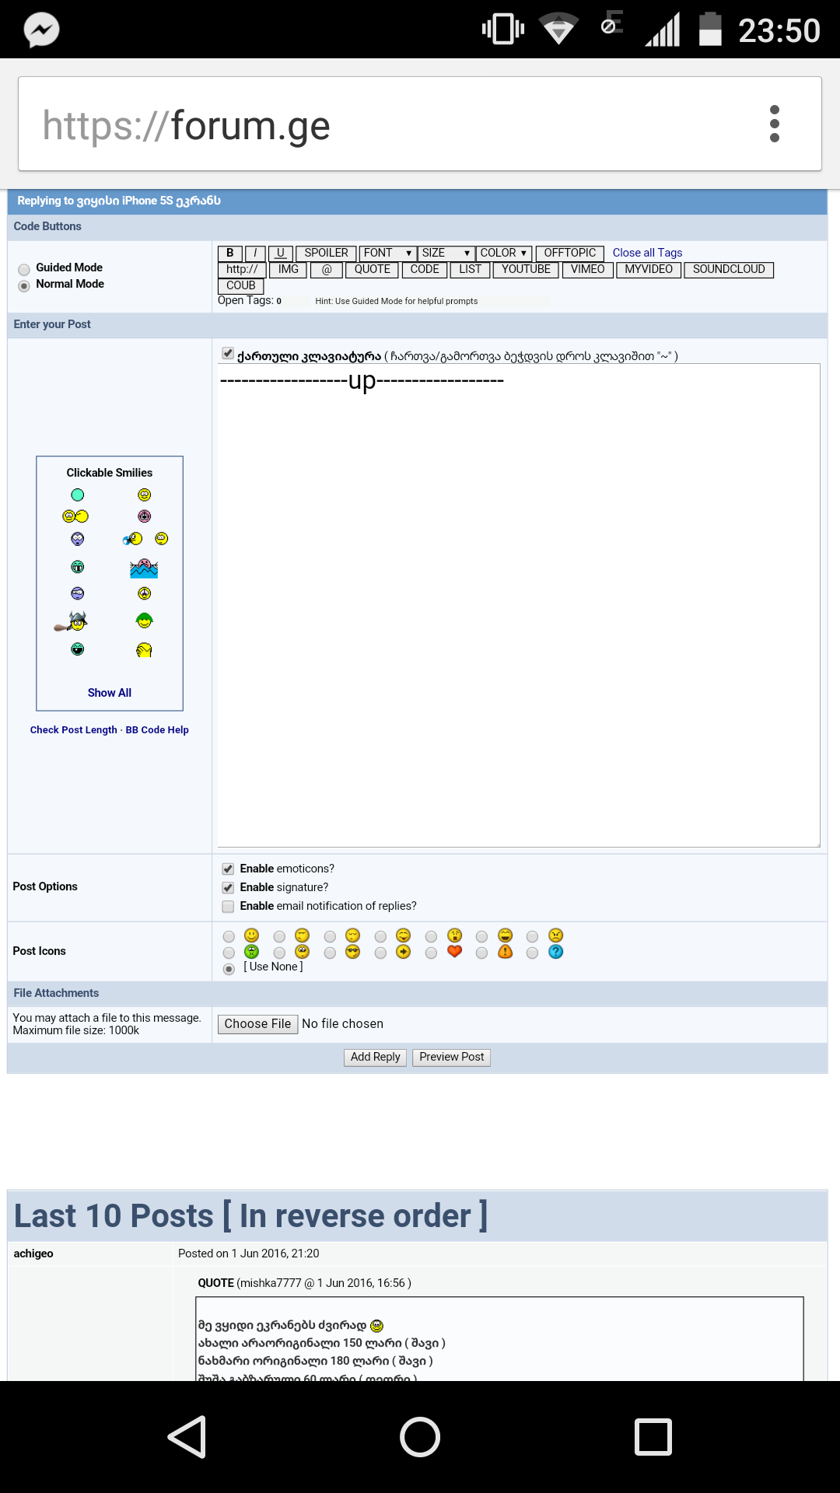Tap the vibrate mode status icon
840x1493 pixels.
[x=503, y=30]
